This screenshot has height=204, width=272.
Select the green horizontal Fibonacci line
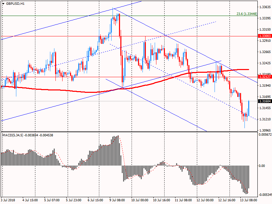click(x=136, y=16)
